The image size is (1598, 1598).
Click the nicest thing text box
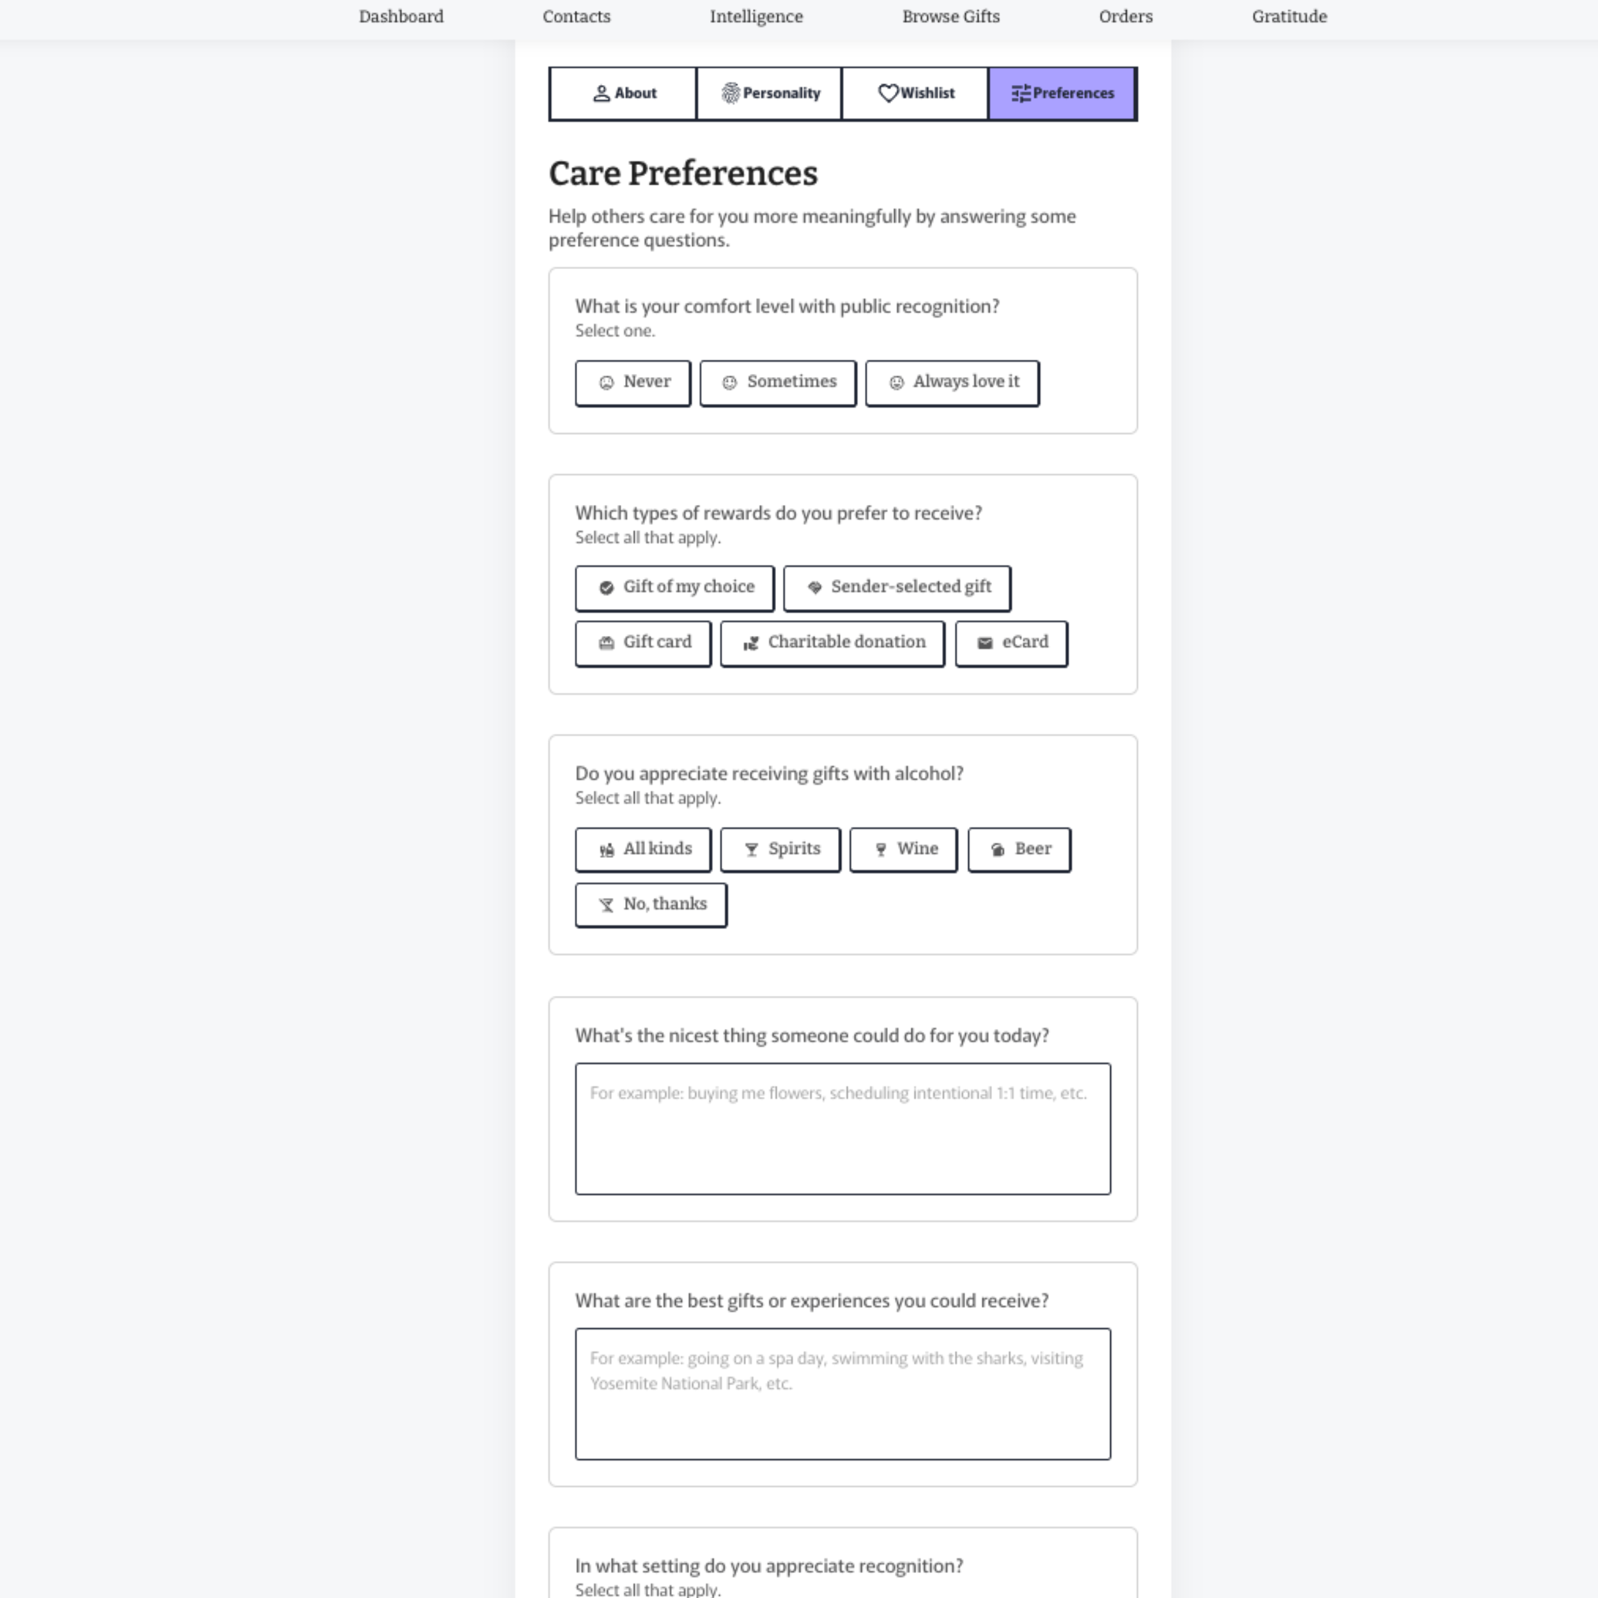pyautogui.click(x=842, y=1128)
